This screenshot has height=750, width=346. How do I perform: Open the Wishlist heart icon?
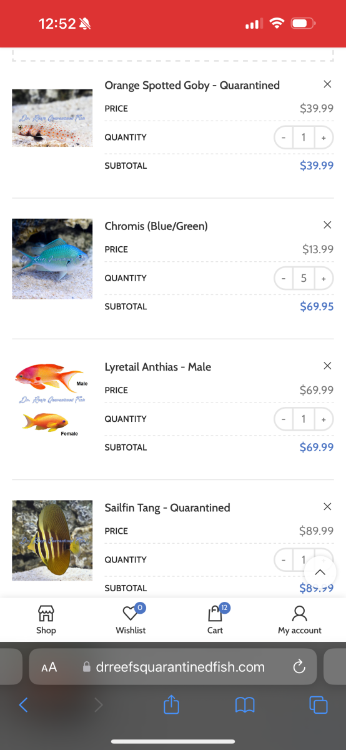point(131,613)
